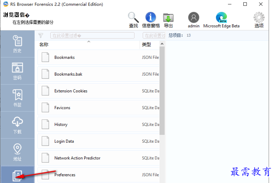This screenshot has height=183, width=274.
Task: Click JSON File type of Preferences
Action: (x=150, y=175)
